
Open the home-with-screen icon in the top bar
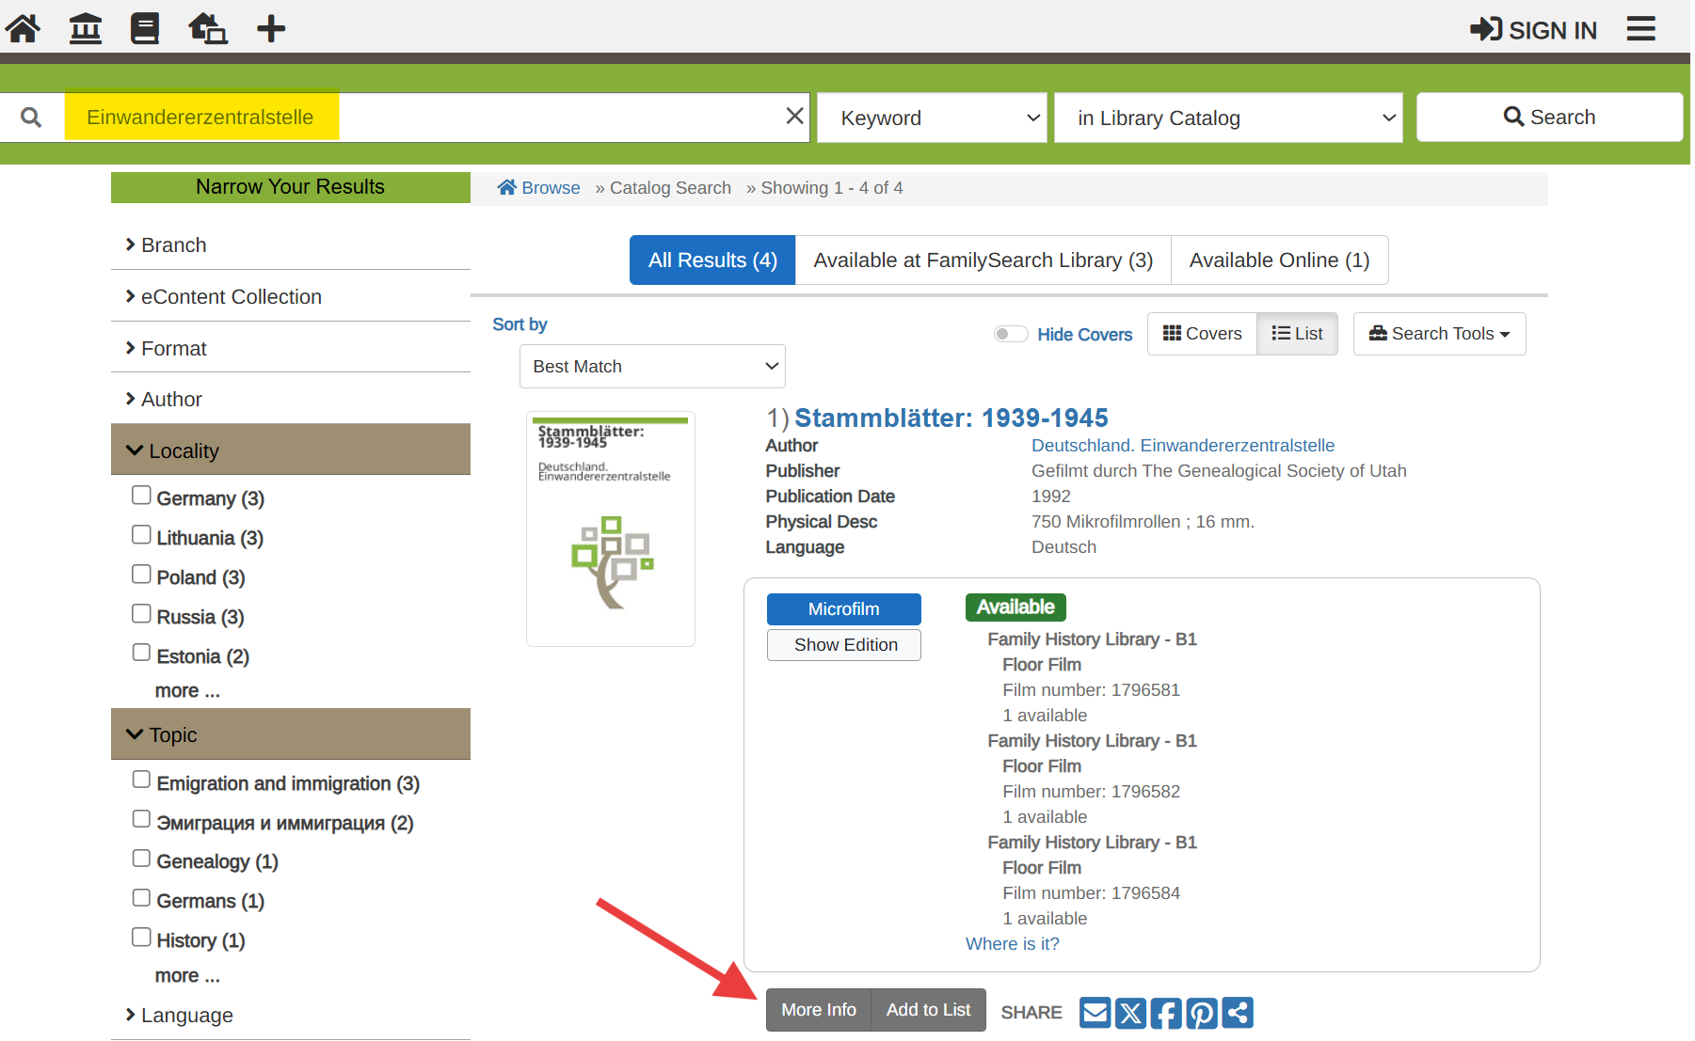pos(208,28)
